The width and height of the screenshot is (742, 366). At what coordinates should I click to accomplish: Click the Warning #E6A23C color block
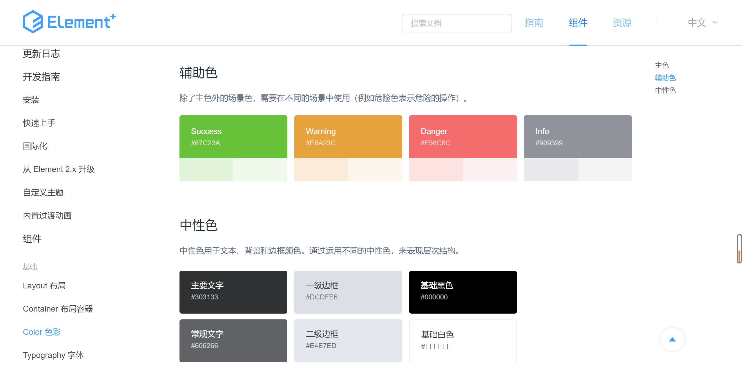(348, 137)
